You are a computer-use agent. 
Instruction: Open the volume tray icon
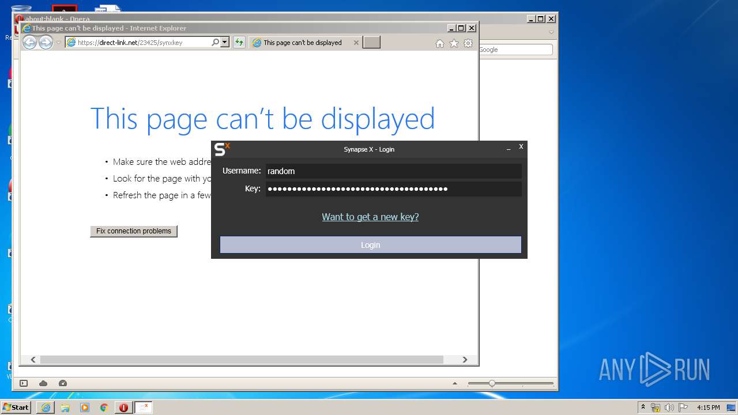(669, 408)
